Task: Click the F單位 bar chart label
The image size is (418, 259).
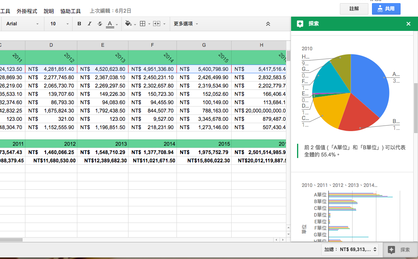Action: pos(320,228)
